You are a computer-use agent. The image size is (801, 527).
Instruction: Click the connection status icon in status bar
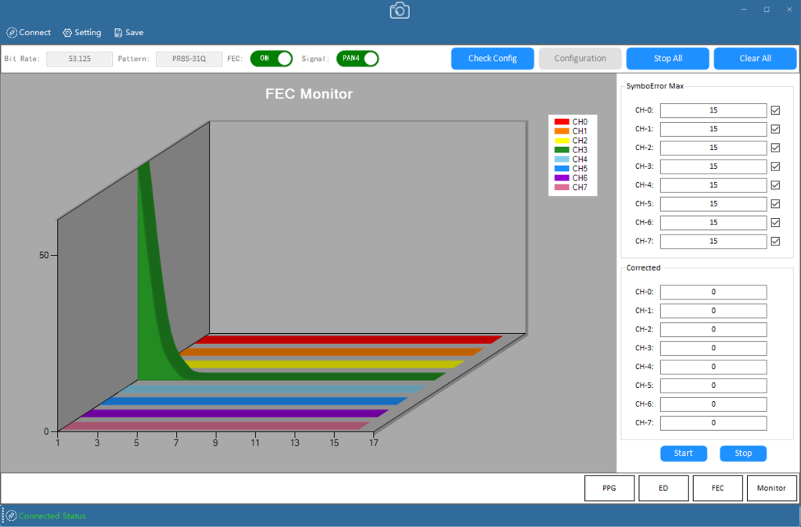[x=11, y=516]
